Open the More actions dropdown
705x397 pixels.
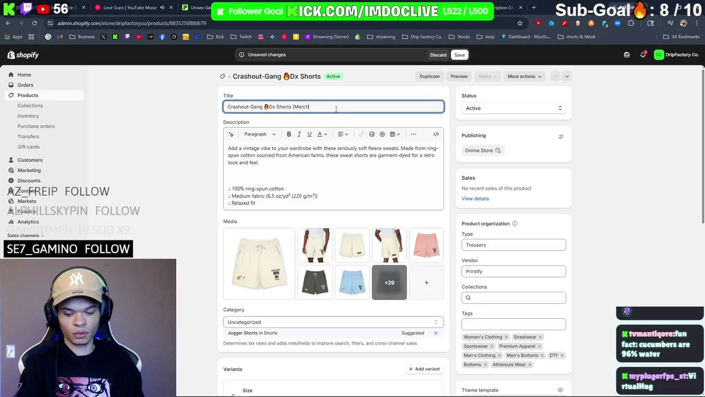(525, 76)
